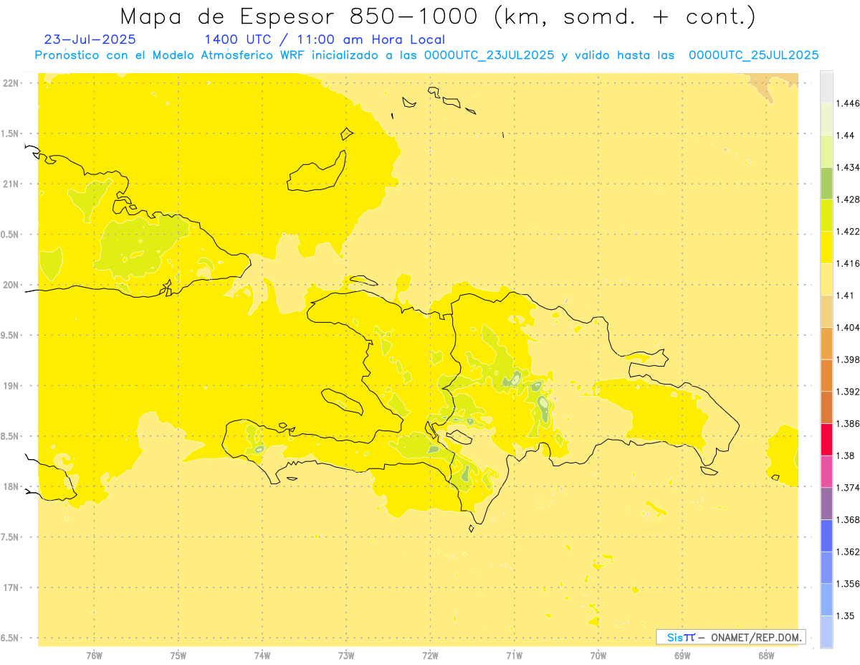Click the bright yellow swatch between 1.416 and 1.422

[x=826, y=247]
